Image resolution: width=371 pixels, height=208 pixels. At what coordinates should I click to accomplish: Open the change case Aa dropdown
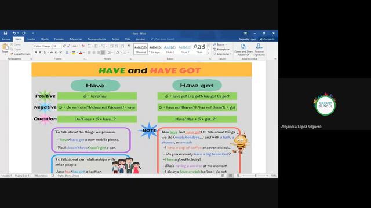click(x=75, y=46)
